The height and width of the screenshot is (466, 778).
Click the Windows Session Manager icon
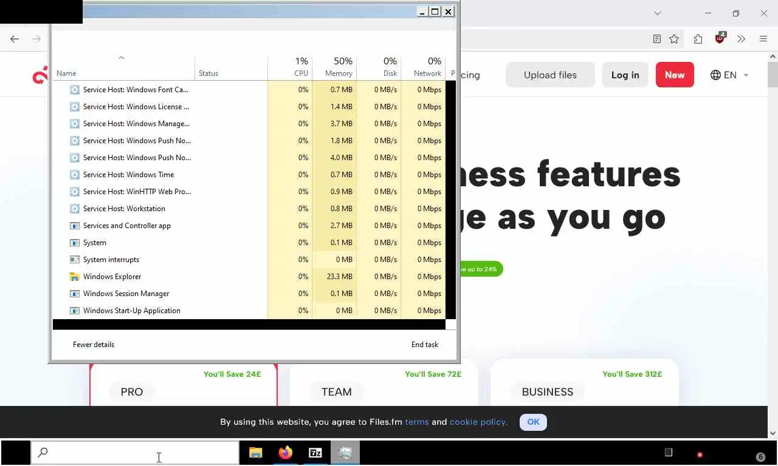click(75, 294)
